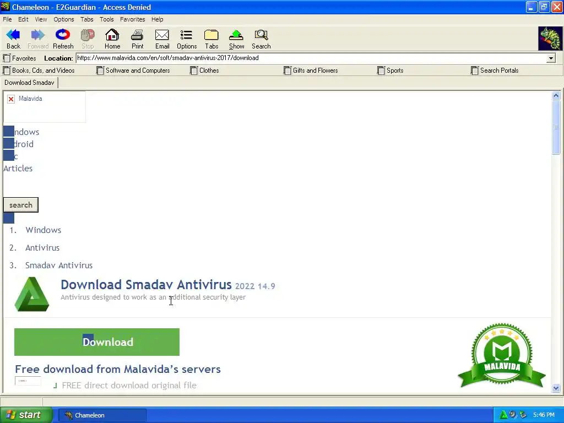Go to the Home page icon
The width and height of the screenshot is (564, 423).
pos(112,39)
